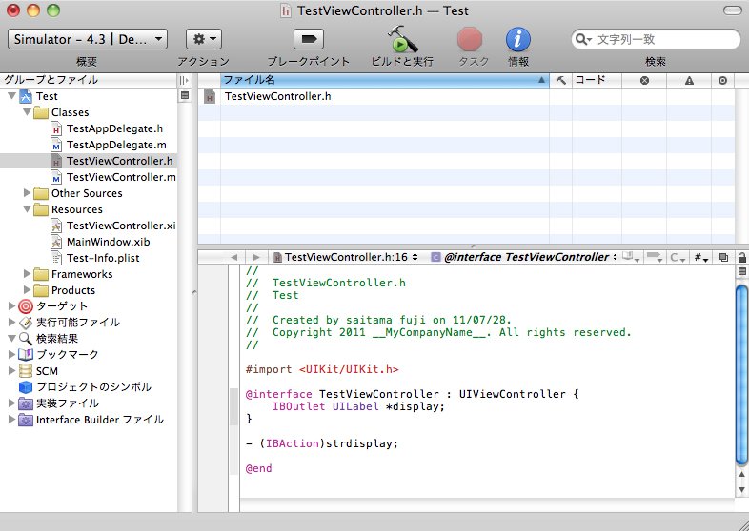Open the TestViewController.h:16 file history popup
This screenshot has height=531, width=749.
(x=346, y=257)
